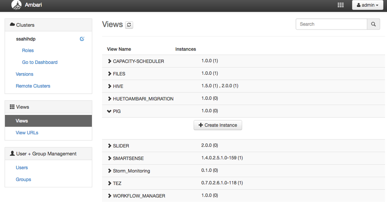This screenshot has width=387, height=216.
Task: Click TEZ version 0.7.0.2.6.1.0-118 (1)
Action: [x=222, y=183]
